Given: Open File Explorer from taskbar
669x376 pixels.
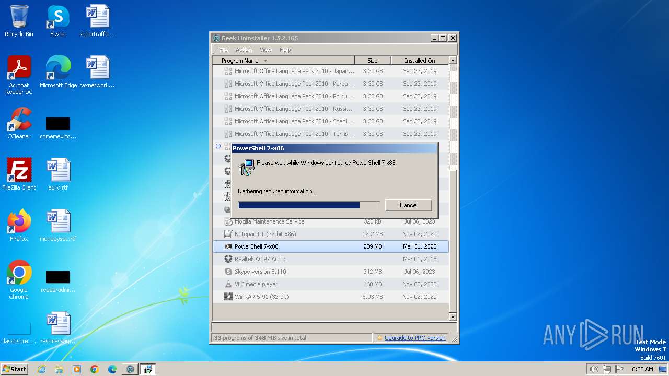Looking at the screenshot, I should pyautogui.click(x=59, y=369).
